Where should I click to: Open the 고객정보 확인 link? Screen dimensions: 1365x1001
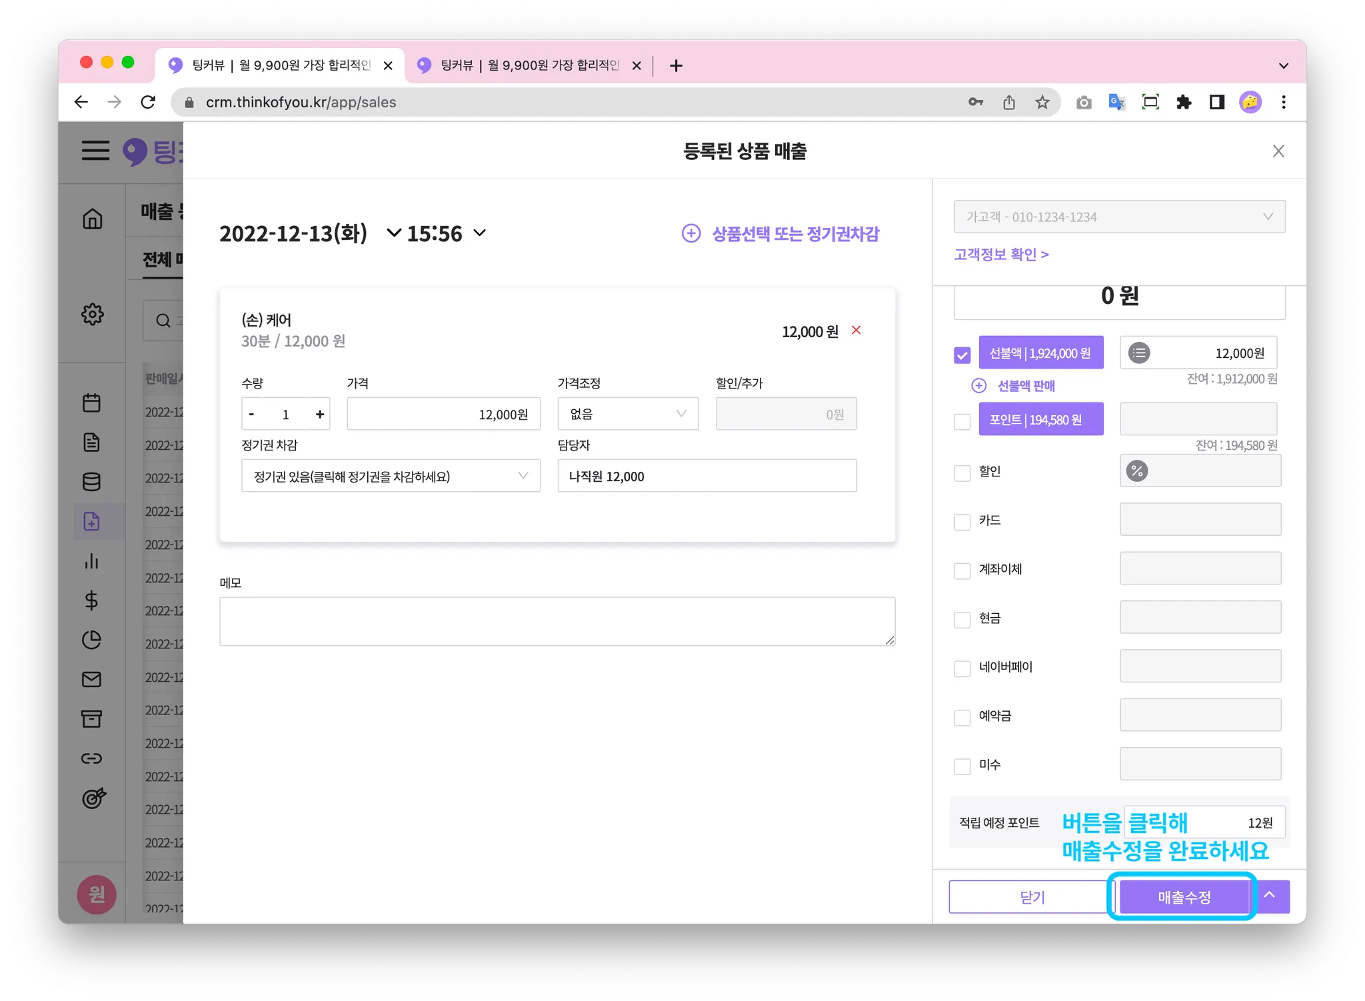tap(1001, 255)
